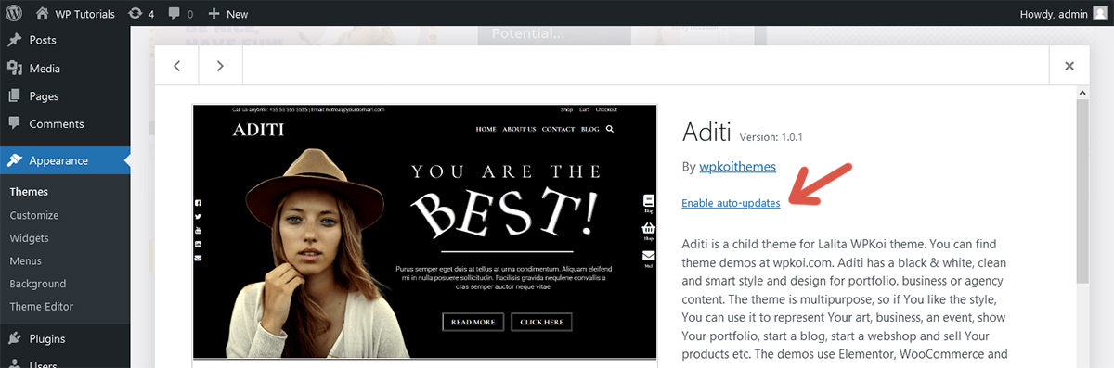The width and height of the screenshot is (1114, 368).
Task: Click the YouTube icon in preview
Action: click(x=199, y=230)
